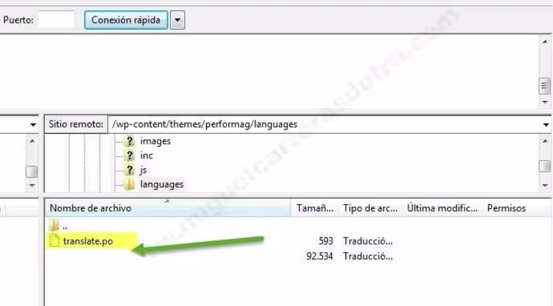Open the local site path dropdown arrow
The width and height of the screenshot is (553, 306).
tap(33, 125)
